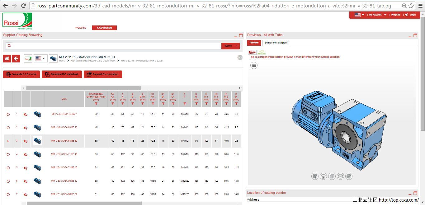
Task: Filter the F column
Action: [x=185, y=104]
